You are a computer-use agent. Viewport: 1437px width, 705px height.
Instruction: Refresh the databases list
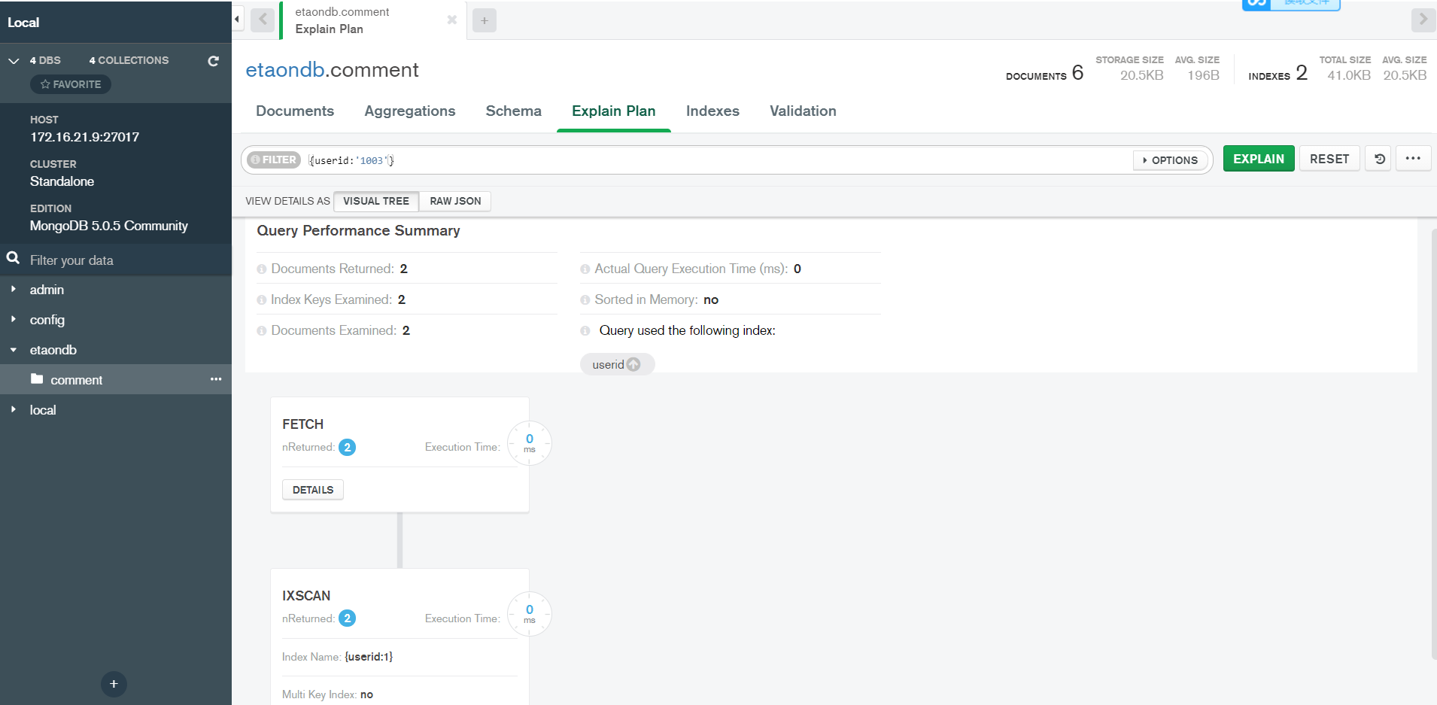click(214, 61)
